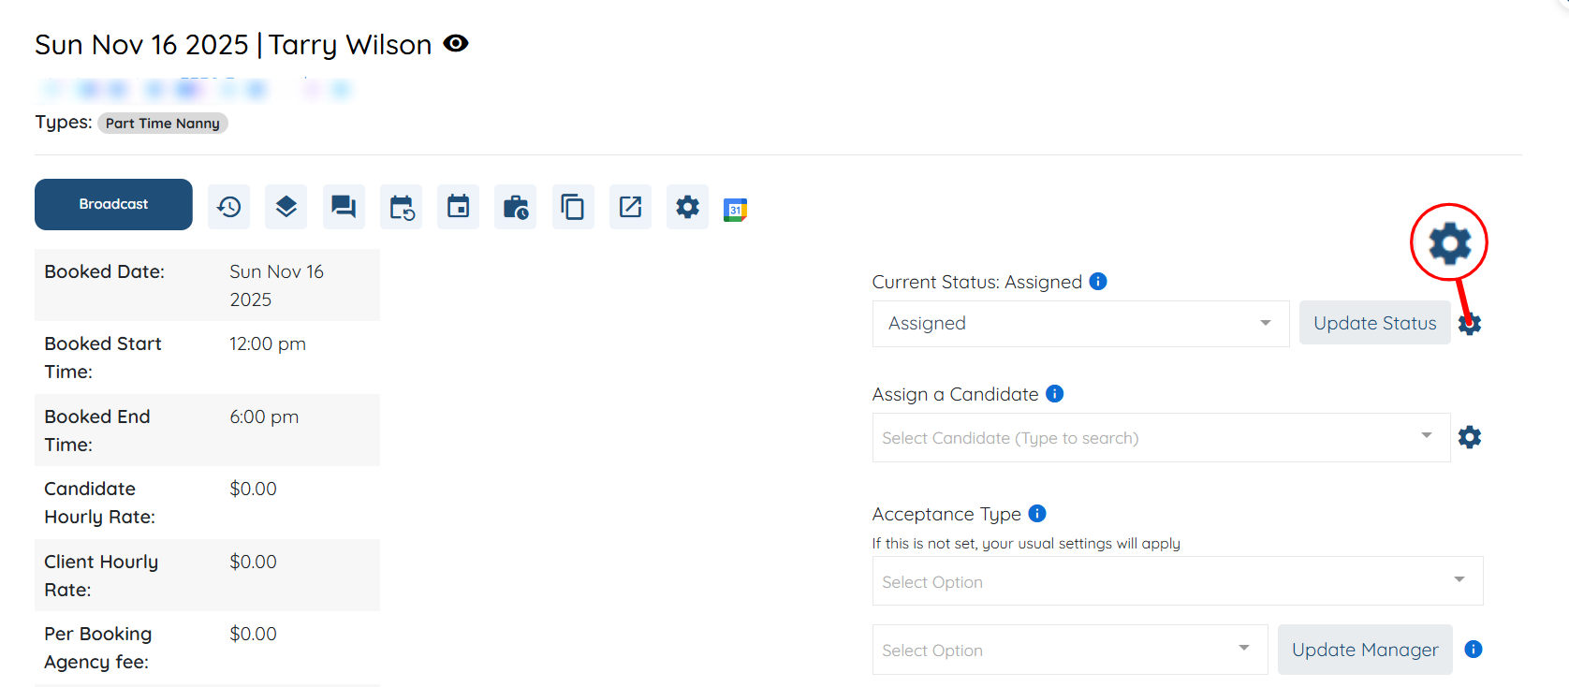This screenshot has width=1569, height=687.
Task: Expand the Select Candidate dropdown
Action: click(1161, 438)
